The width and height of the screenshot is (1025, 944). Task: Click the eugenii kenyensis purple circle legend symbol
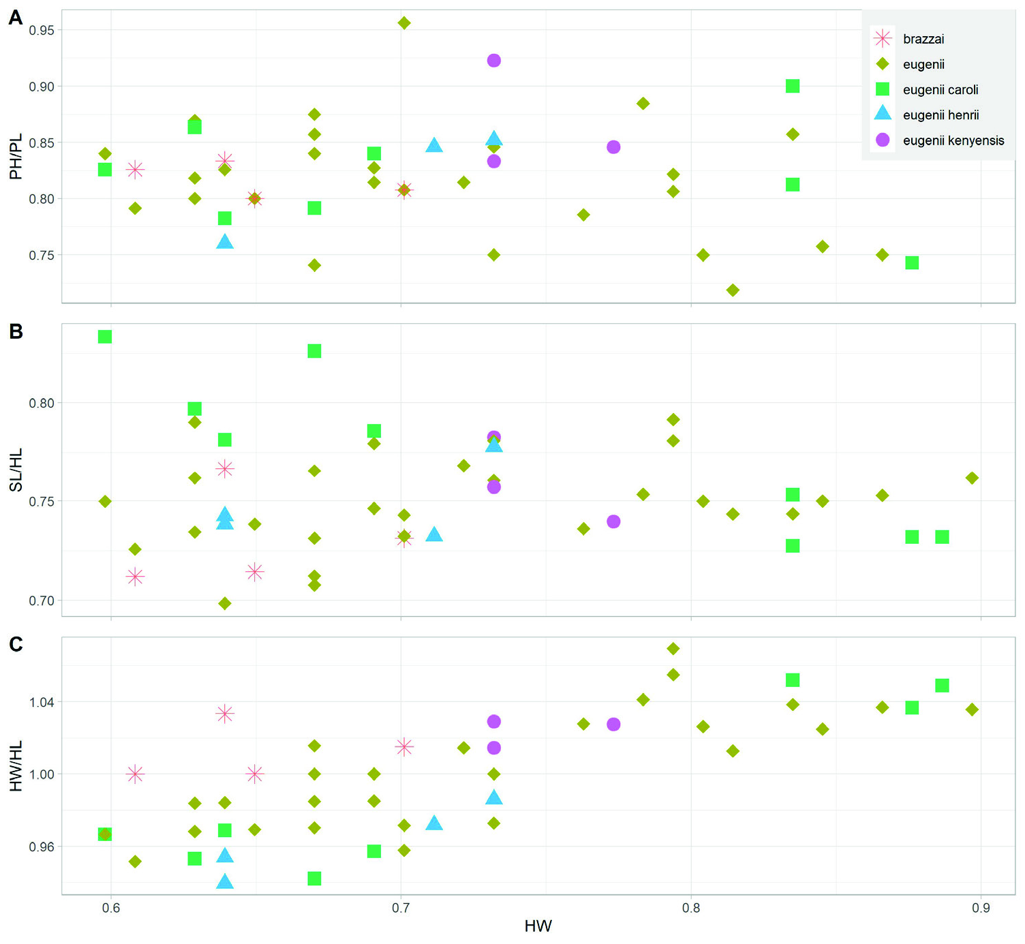coord(883,140)
